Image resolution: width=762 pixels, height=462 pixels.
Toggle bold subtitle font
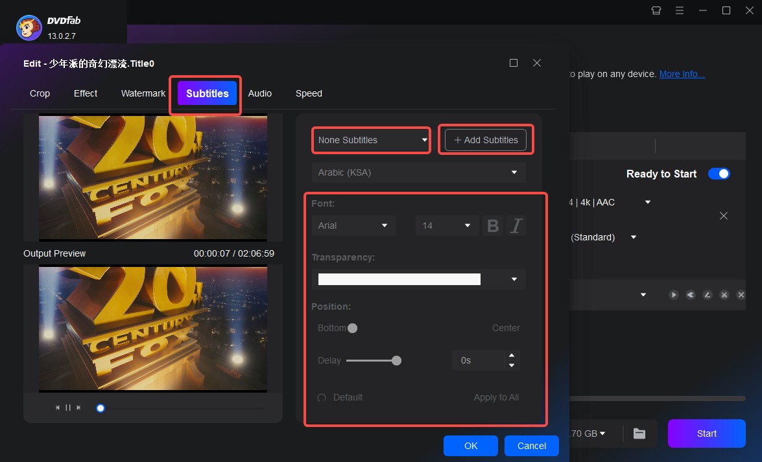493,225
